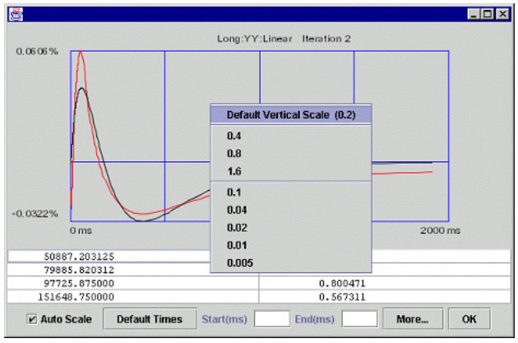The width and height of the screenshot is (518, 343).
Task: Set vertical scale to 1.6
Action: coord(234,171)
